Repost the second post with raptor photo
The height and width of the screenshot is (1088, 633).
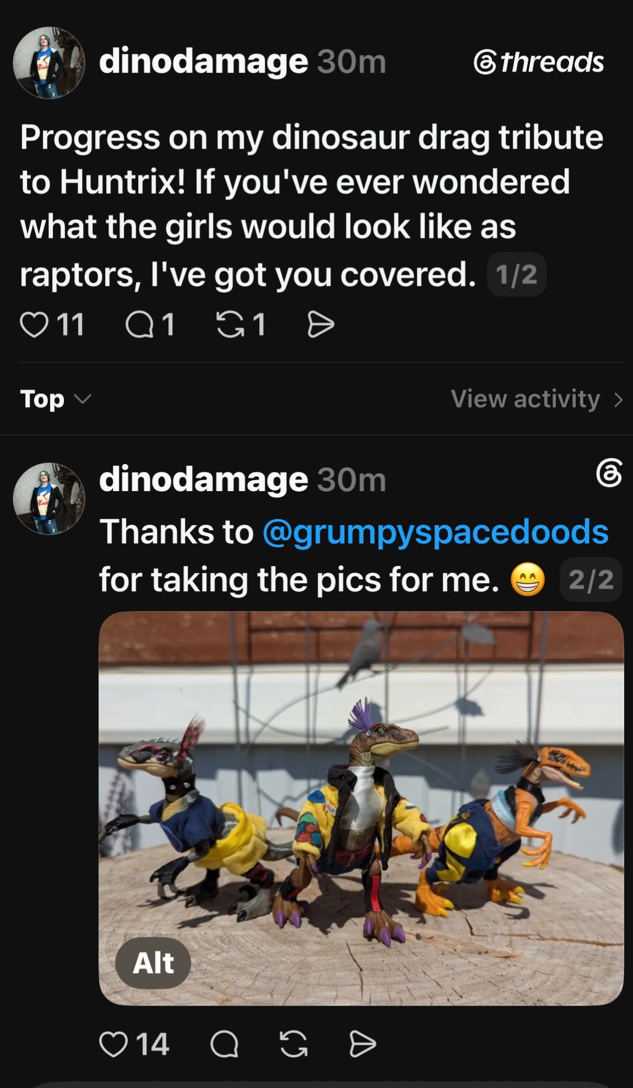293,1045
